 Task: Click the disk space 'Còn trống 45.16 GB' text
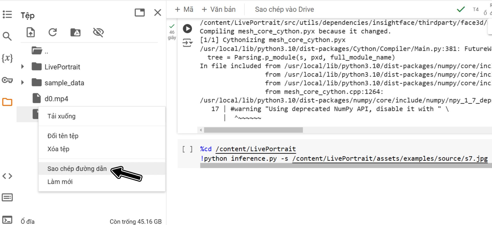(x=136, y=222)
